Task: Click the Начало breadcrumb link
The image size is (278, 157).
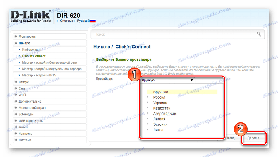Action: [102, 47]
